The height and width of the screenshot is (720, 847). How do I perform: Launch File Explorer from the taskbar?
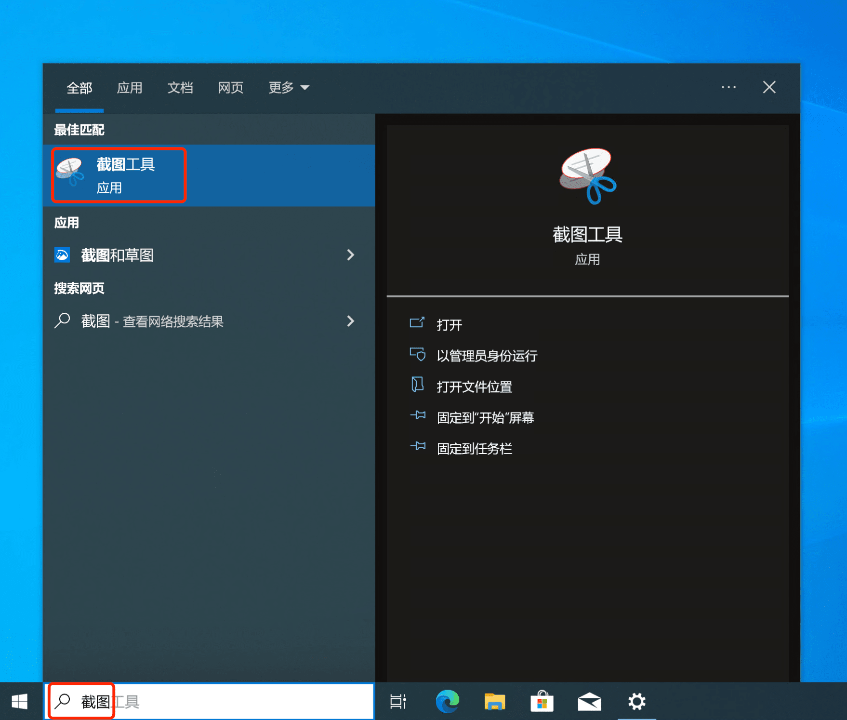point(494,701)
